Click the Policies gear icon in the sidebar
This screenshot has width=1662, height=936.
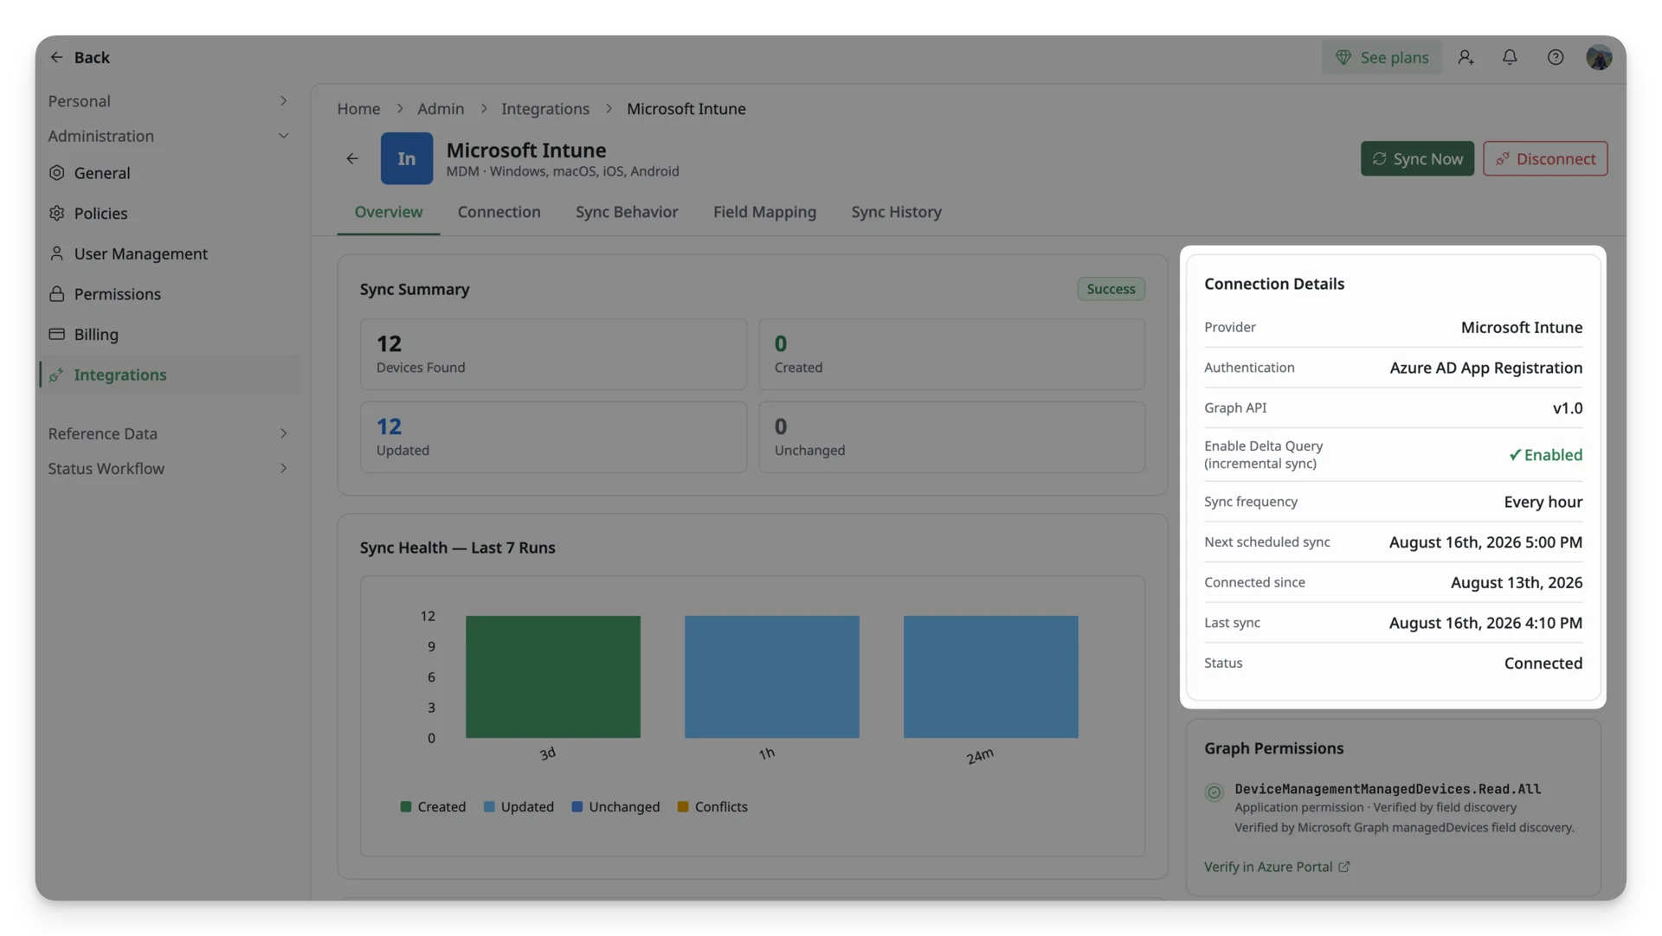coord(57,213)
